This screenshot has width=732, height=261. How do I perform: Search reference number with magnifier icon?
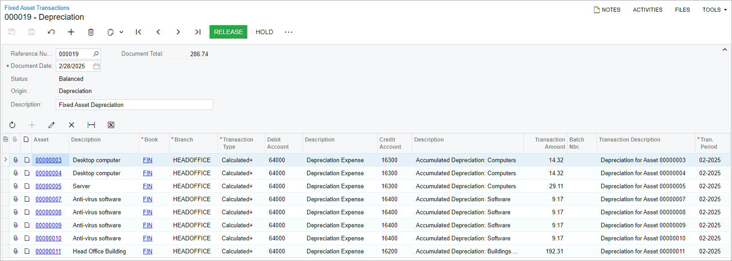(96, 54)
